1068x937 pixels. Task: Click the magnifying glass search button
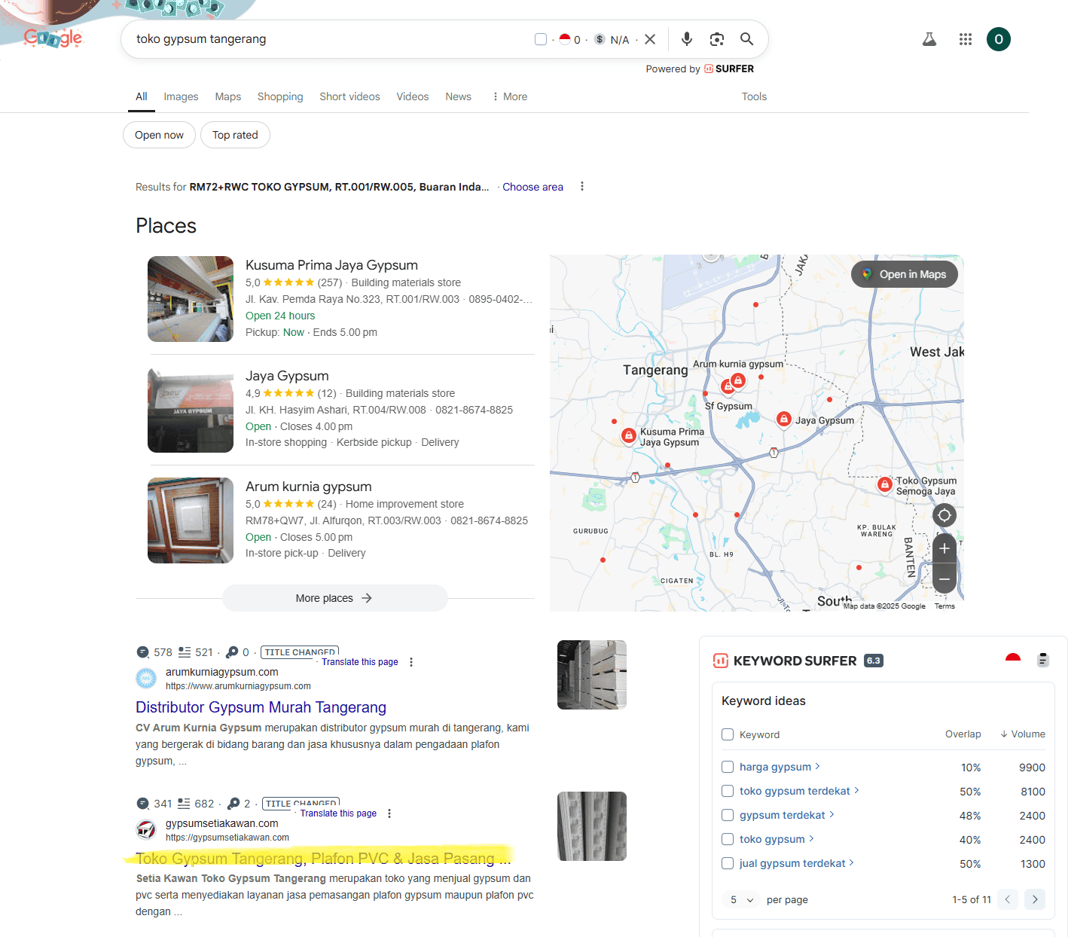[746, 39]
